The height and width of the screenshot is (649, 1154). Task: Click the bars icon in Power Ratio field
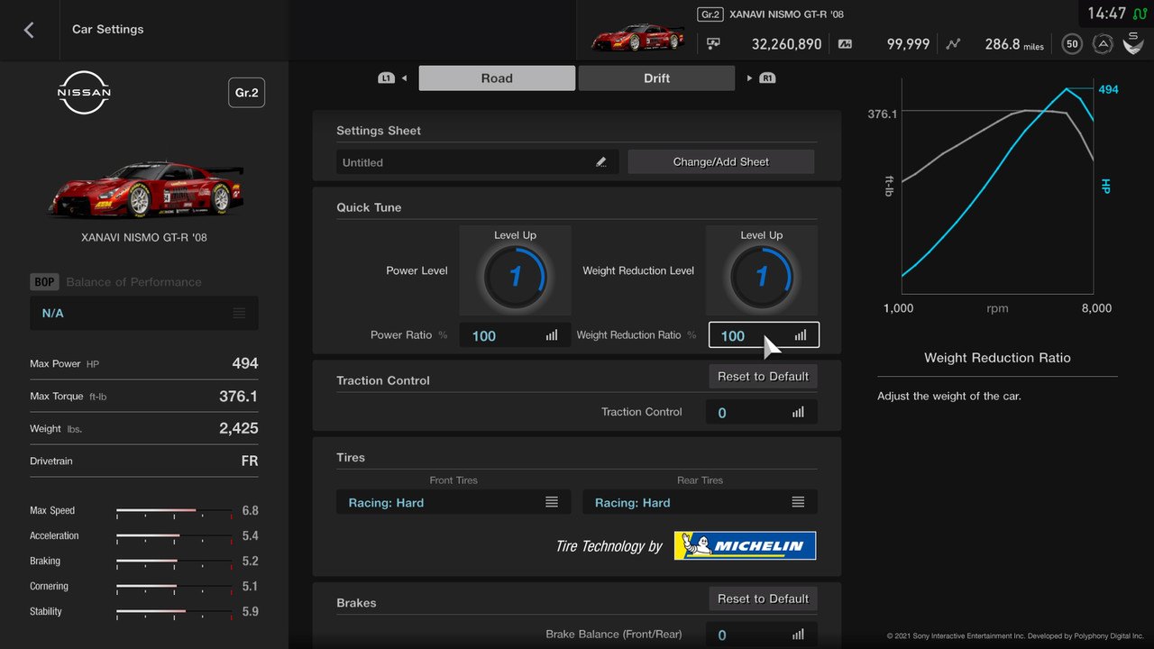coord(552,335)
